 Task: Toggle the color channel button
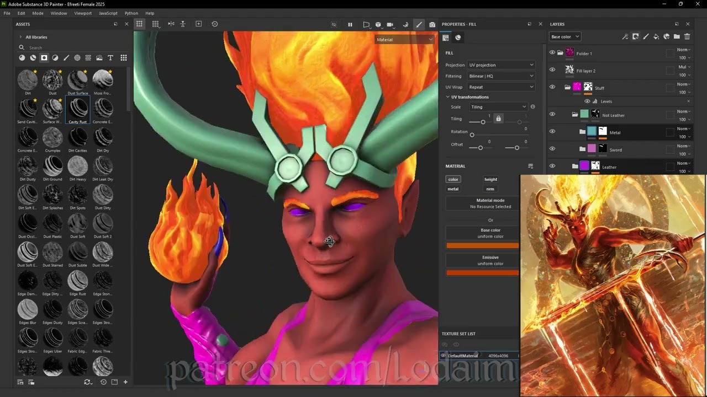[453, 179]
